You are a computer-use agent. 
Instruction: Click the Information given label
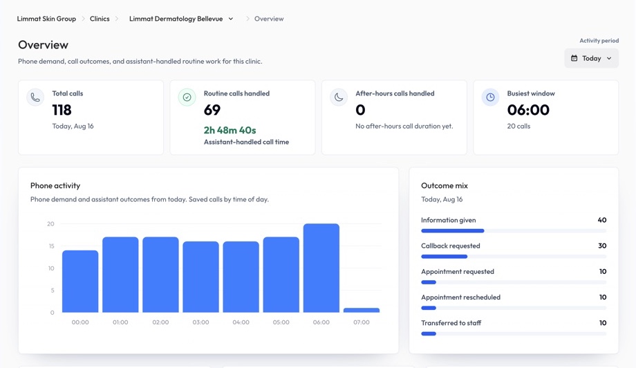tap(448, 220)
